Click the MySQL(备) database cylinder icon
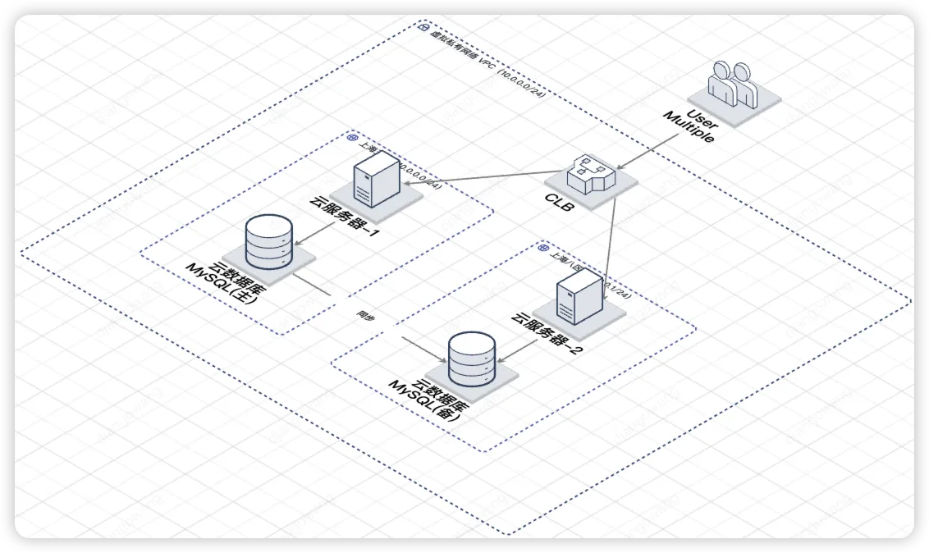Viewport: 929px width, 553px height. pos(472,359)
